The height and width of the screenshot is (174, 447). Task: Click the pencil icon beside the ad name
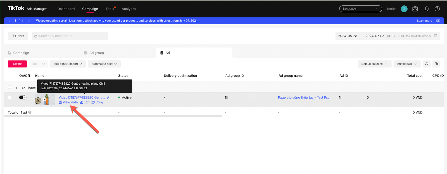pos(108,98)
